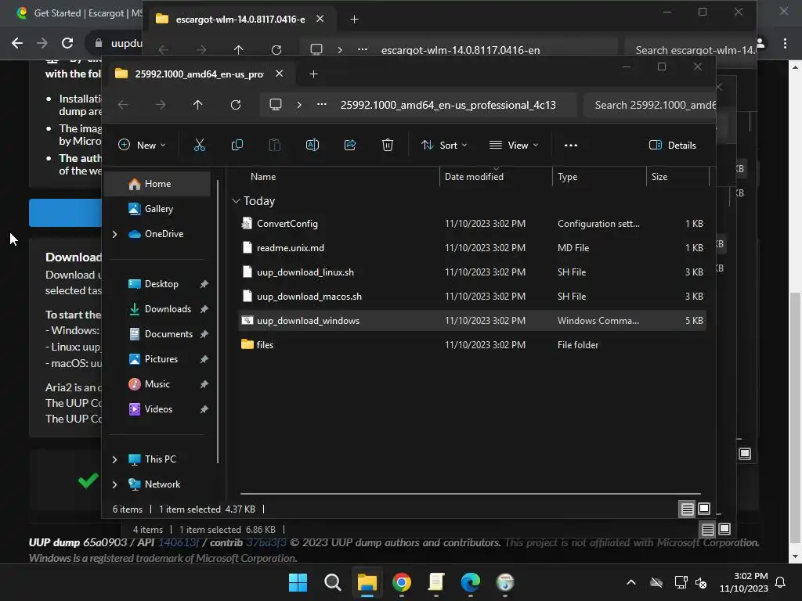Select uup_download_linux.sh file

472,272
